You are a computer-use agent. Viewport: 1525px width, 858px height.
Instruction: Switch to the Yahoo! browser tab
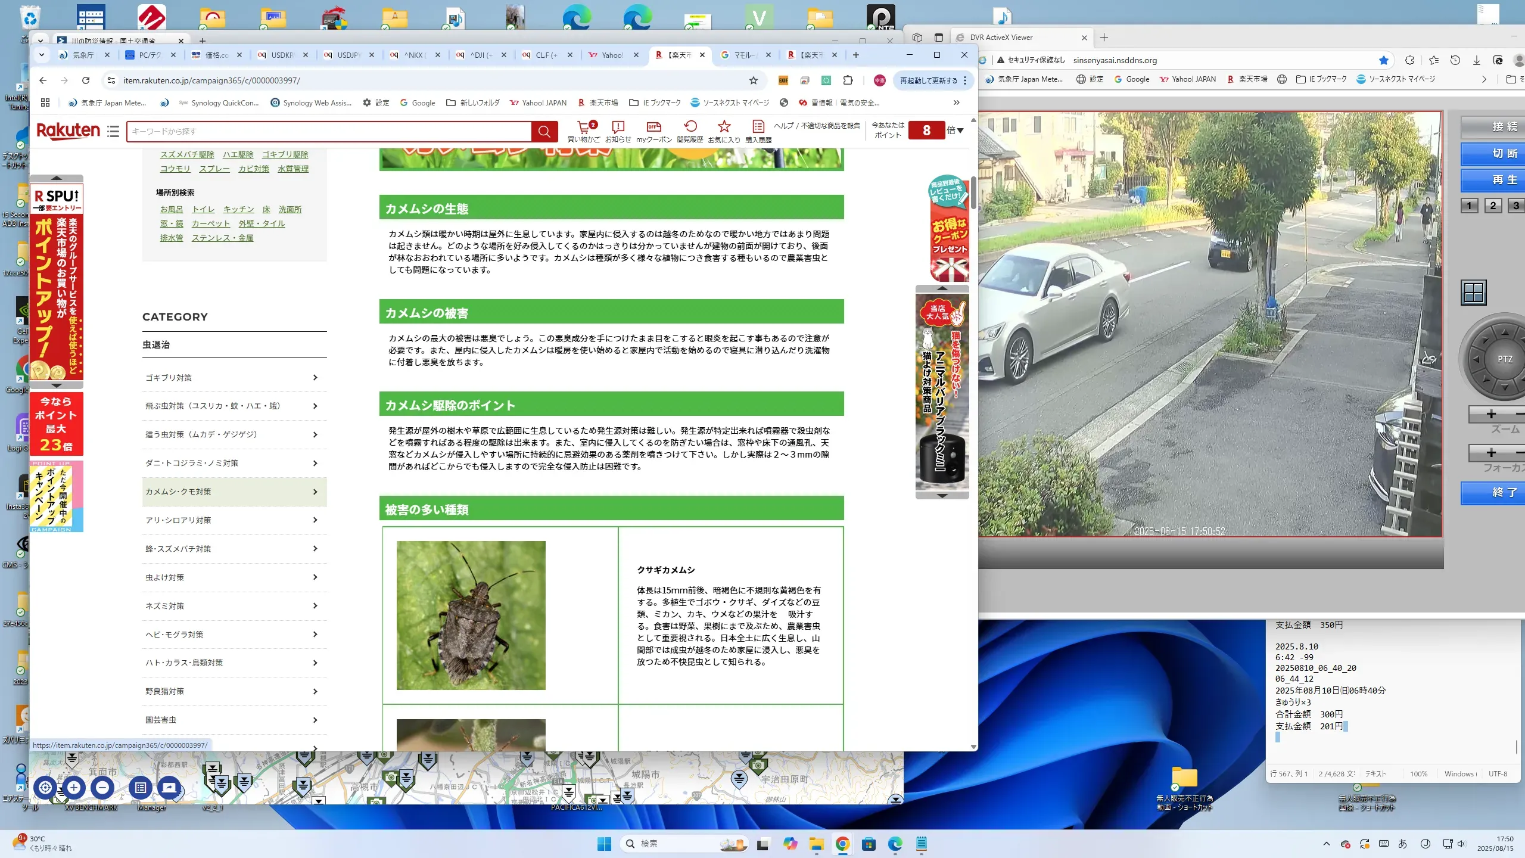coord(612,55)
